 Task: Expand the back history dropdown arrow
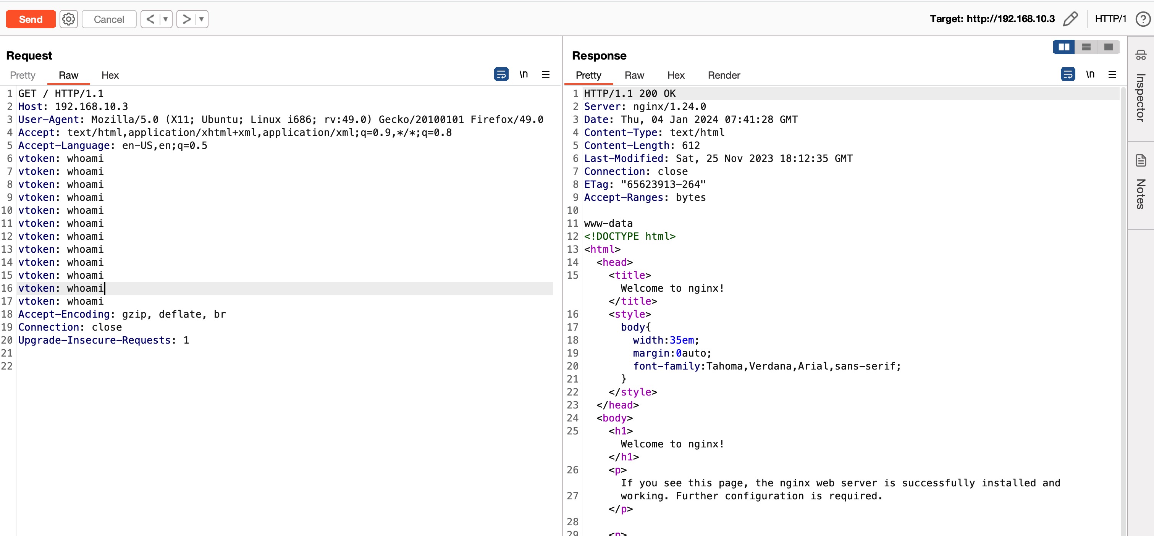pos(166,19)
